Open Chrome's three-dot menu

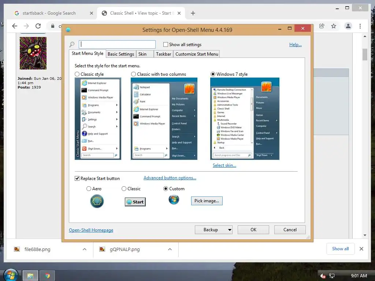(x=360, y=26)
